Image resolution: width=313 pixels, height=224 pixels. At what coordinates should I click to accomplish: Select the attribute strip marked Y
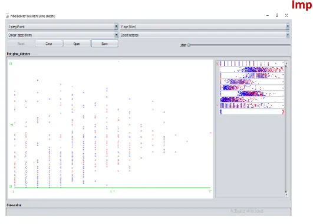pos(252,106)
